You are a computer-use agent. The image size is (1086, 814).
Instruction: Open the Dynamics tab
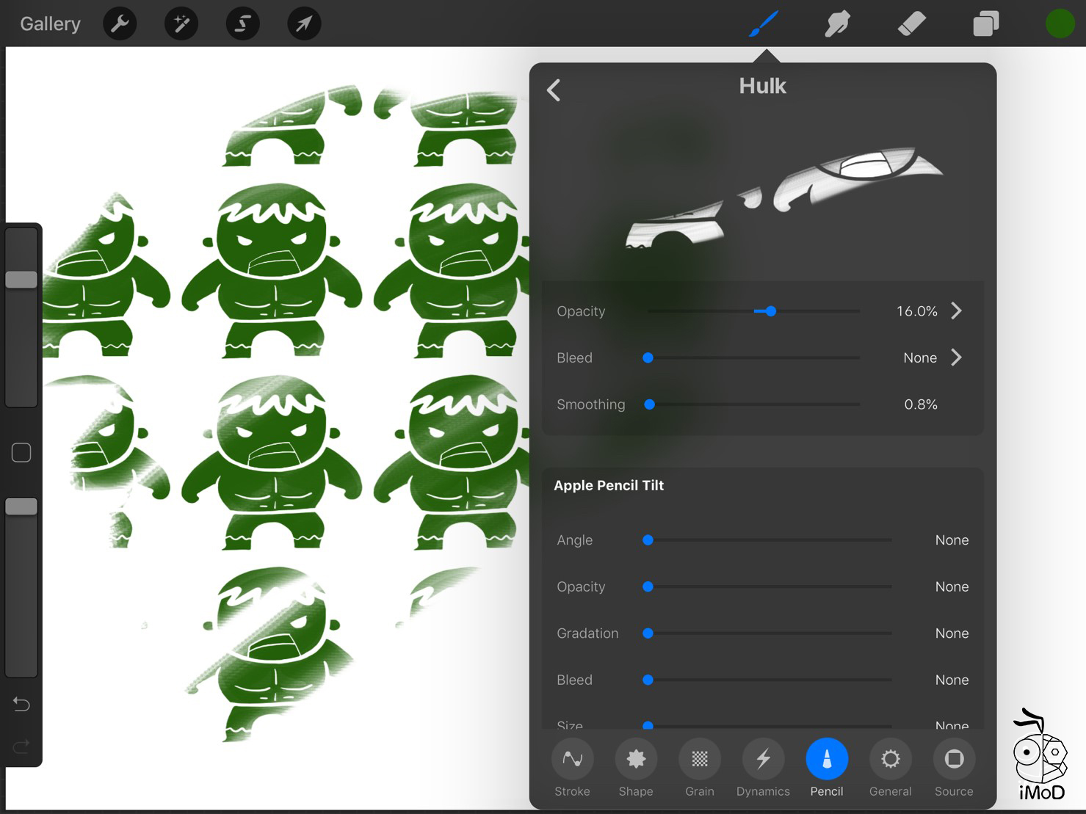[x=763, y=768]
